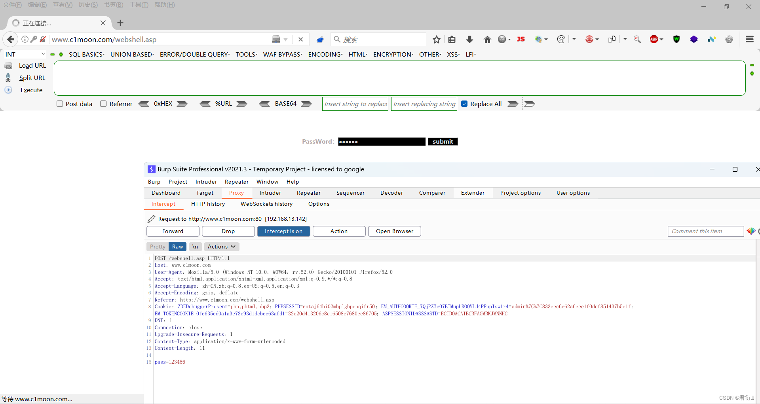Click the Drop button
The height and width of the screenshot is (404, 760).
pyautogui.click(x=228, y=231)
